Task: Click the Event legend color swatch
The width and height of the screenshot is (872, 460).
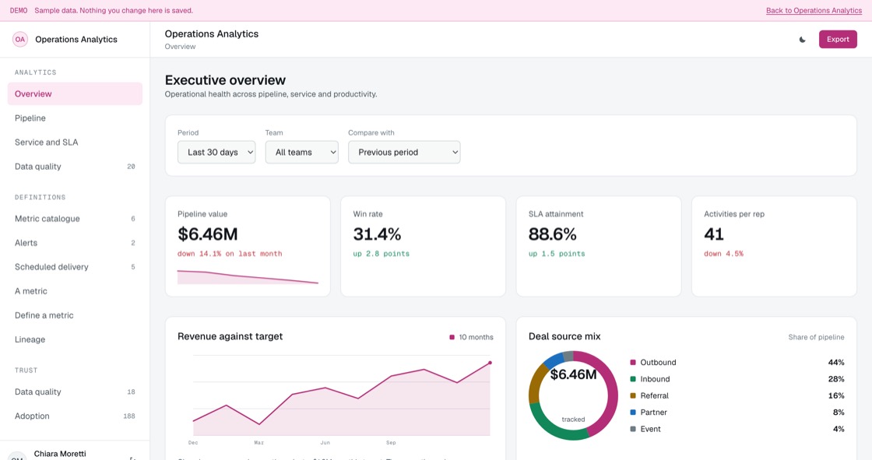Action: point(633,429)
